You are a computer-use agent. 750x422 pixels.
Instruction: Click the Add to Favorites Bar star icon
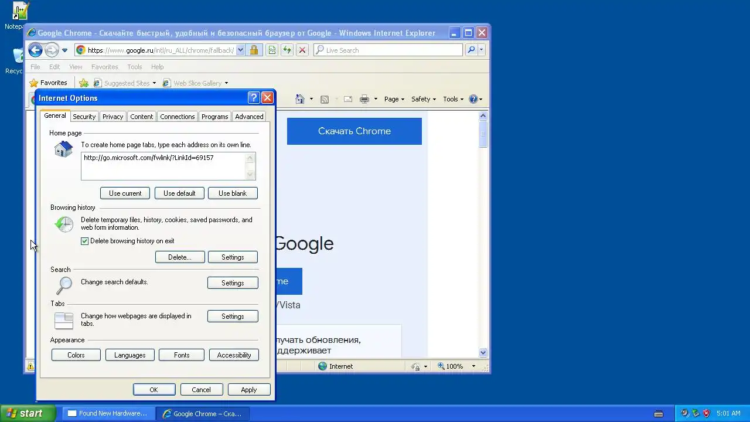coord(84,83)
